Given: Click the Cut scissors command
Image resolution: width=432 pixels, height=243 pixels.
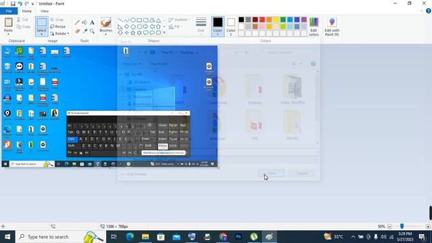Looking at the screenshot, I should point(22,20).
